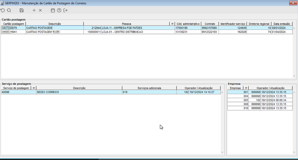Click additional services value 019

149,92
